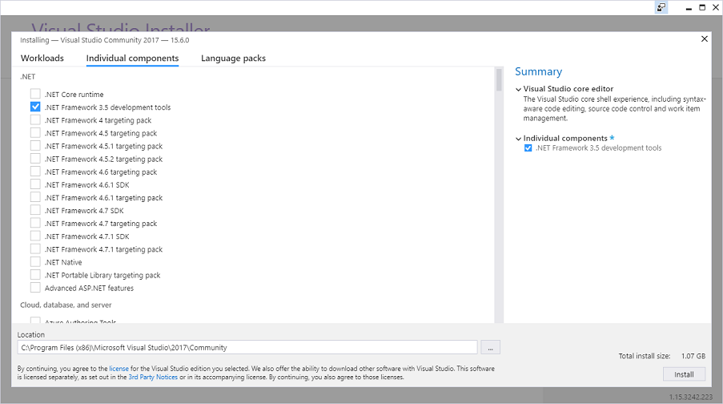723x404 pixels.
Task: Click the components list scrollbar thumb
Action: point(499,80)
